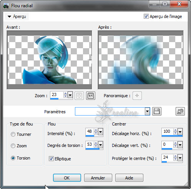191x189 pixels.
Task: Uncheck the Elliptique checkbox
Action: click(x=51, y=159)
